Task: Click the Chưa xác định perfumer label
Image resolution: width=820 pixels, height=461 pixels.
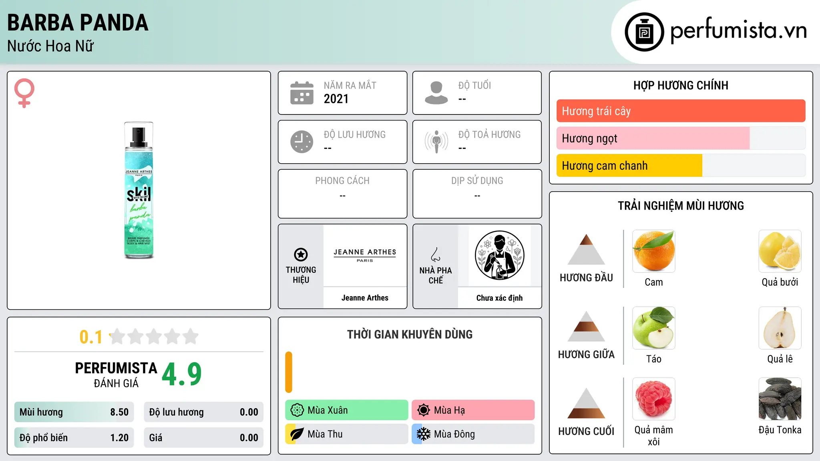Action: pyautogui.click(x=499, y=298)
